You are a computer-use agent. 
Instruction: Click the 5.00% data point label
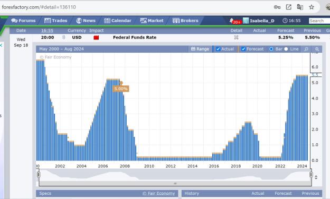pyautogui.click(x=121, y=89)
